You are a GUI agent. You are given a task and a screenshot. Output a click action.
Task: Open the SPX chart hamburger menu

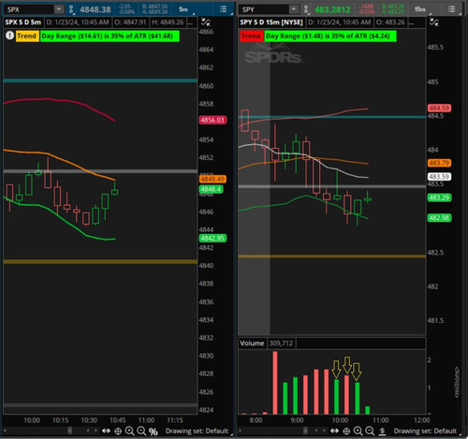[x=223, y=9]
